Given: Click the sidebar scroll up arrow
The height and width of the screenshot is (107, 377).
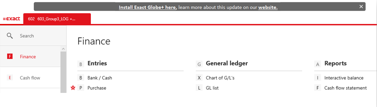Looking at the screenshot, I should coord(63,49).
